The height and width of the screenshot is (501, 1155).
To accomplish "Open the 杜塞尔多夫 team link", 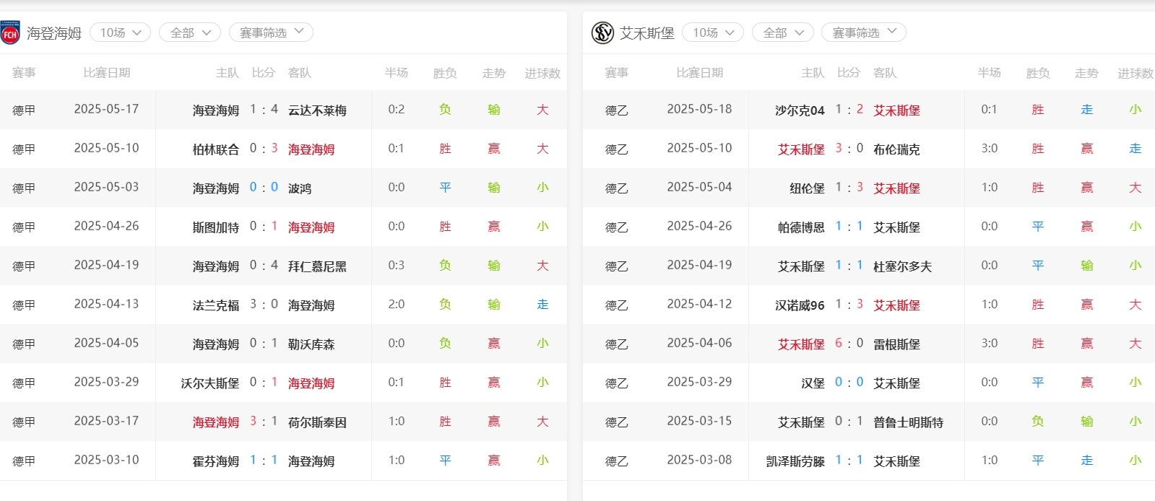I will point(902,266).
